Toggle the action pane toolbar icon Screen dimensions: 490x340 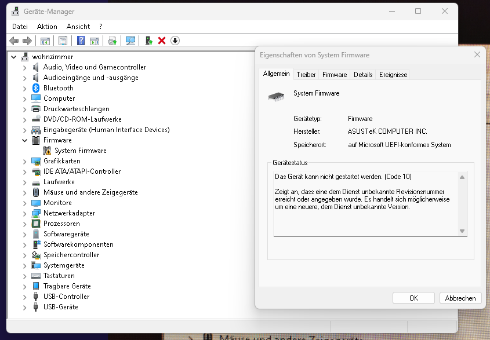(95, 41)
